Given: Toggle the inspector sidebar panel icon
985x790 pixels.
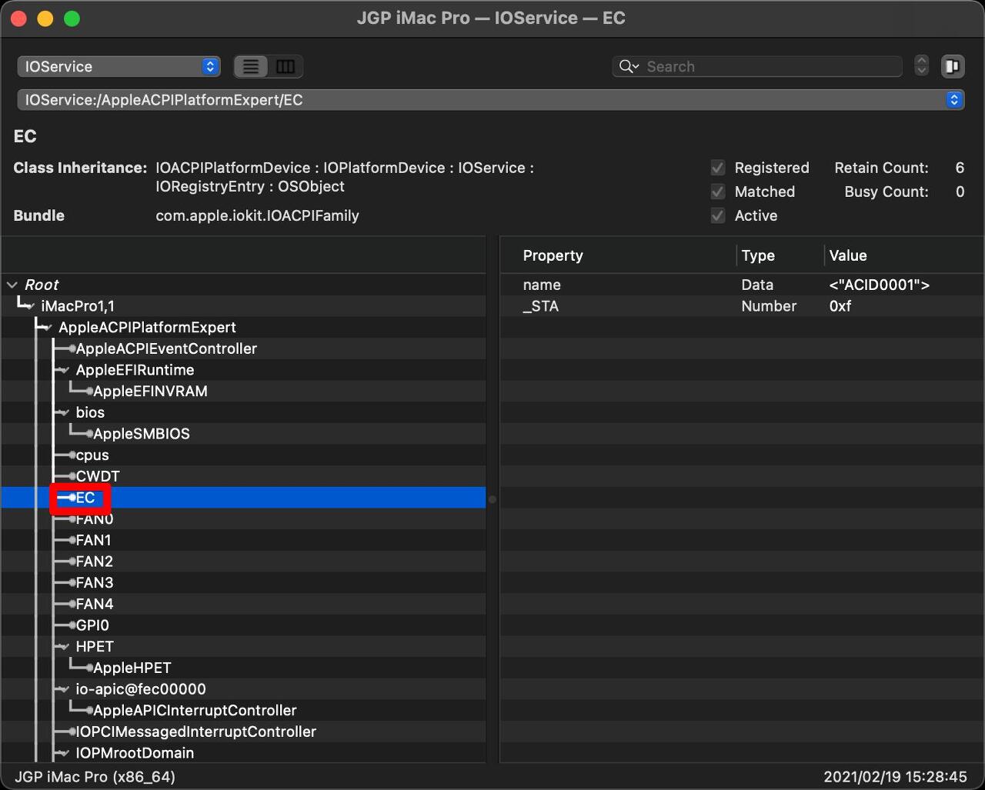Looking at the screenshot, I should coord(953,67).
